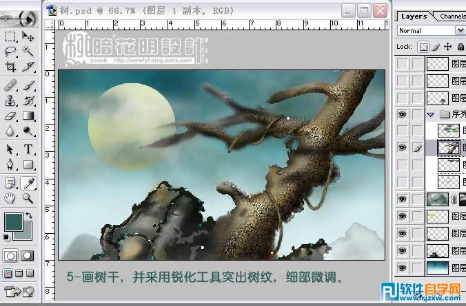Image resolution: width=466 pixels, height=306 pixels.
Task: Switch to Quick Mask mode
Action: tap(28, 256)
